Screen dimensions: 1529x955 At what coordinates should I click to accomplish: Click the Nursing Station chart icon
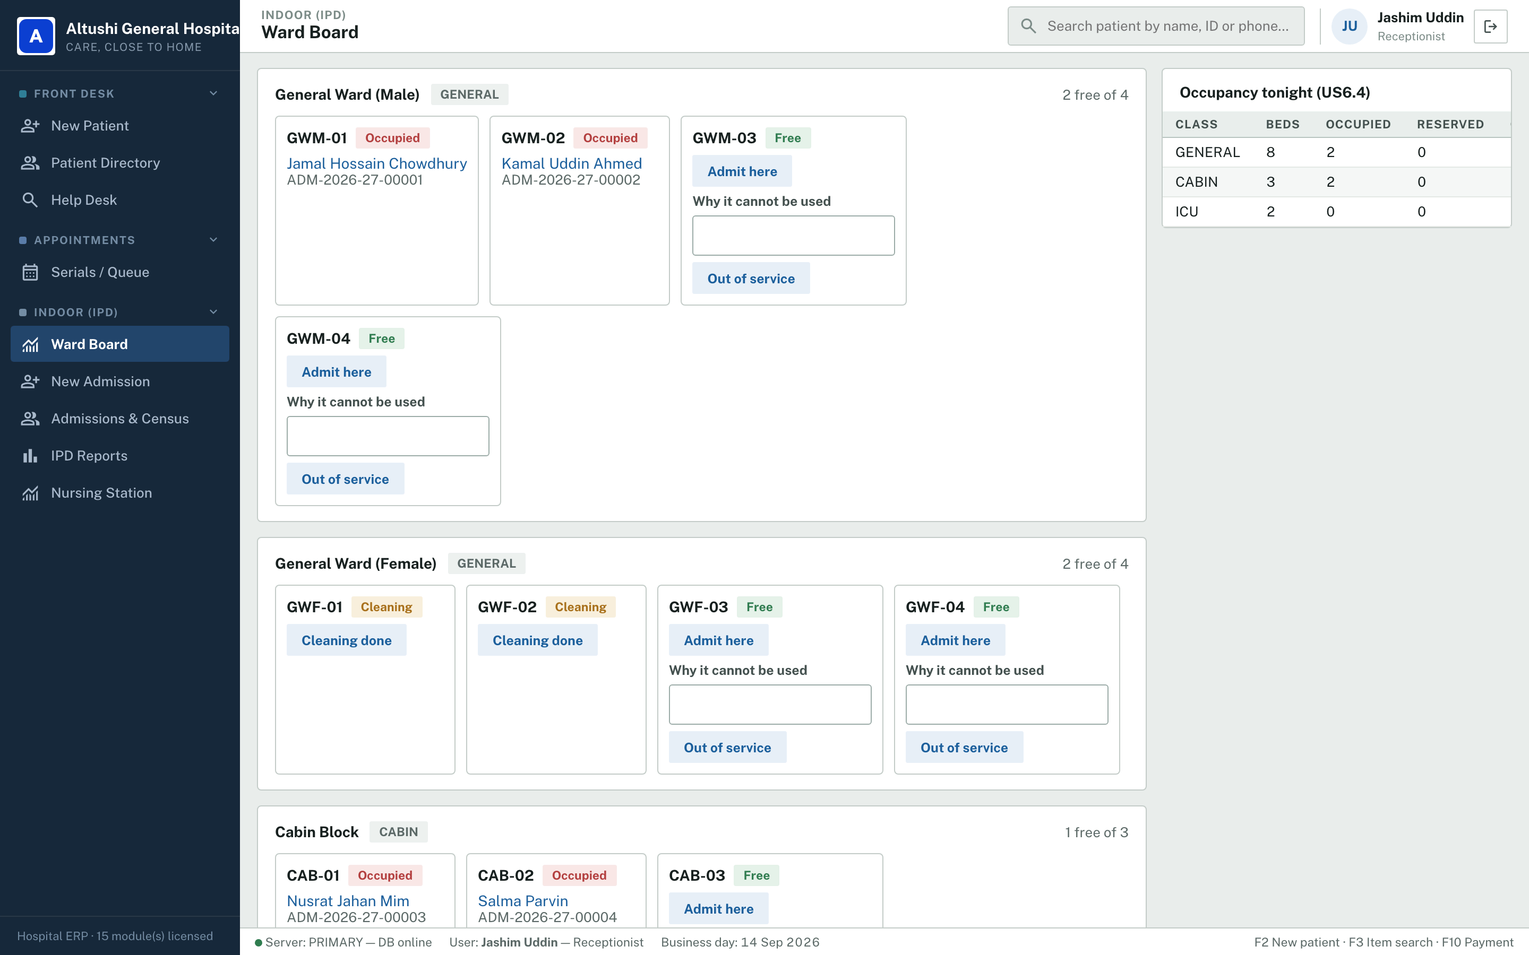click(x=30, y=493)
